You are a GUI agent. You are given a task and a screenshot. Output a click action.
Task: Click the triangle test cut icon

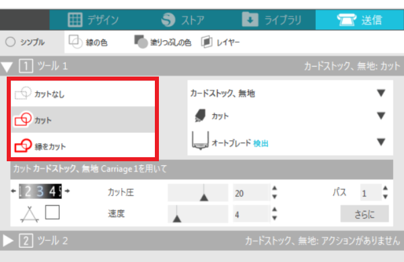[30, 214]
